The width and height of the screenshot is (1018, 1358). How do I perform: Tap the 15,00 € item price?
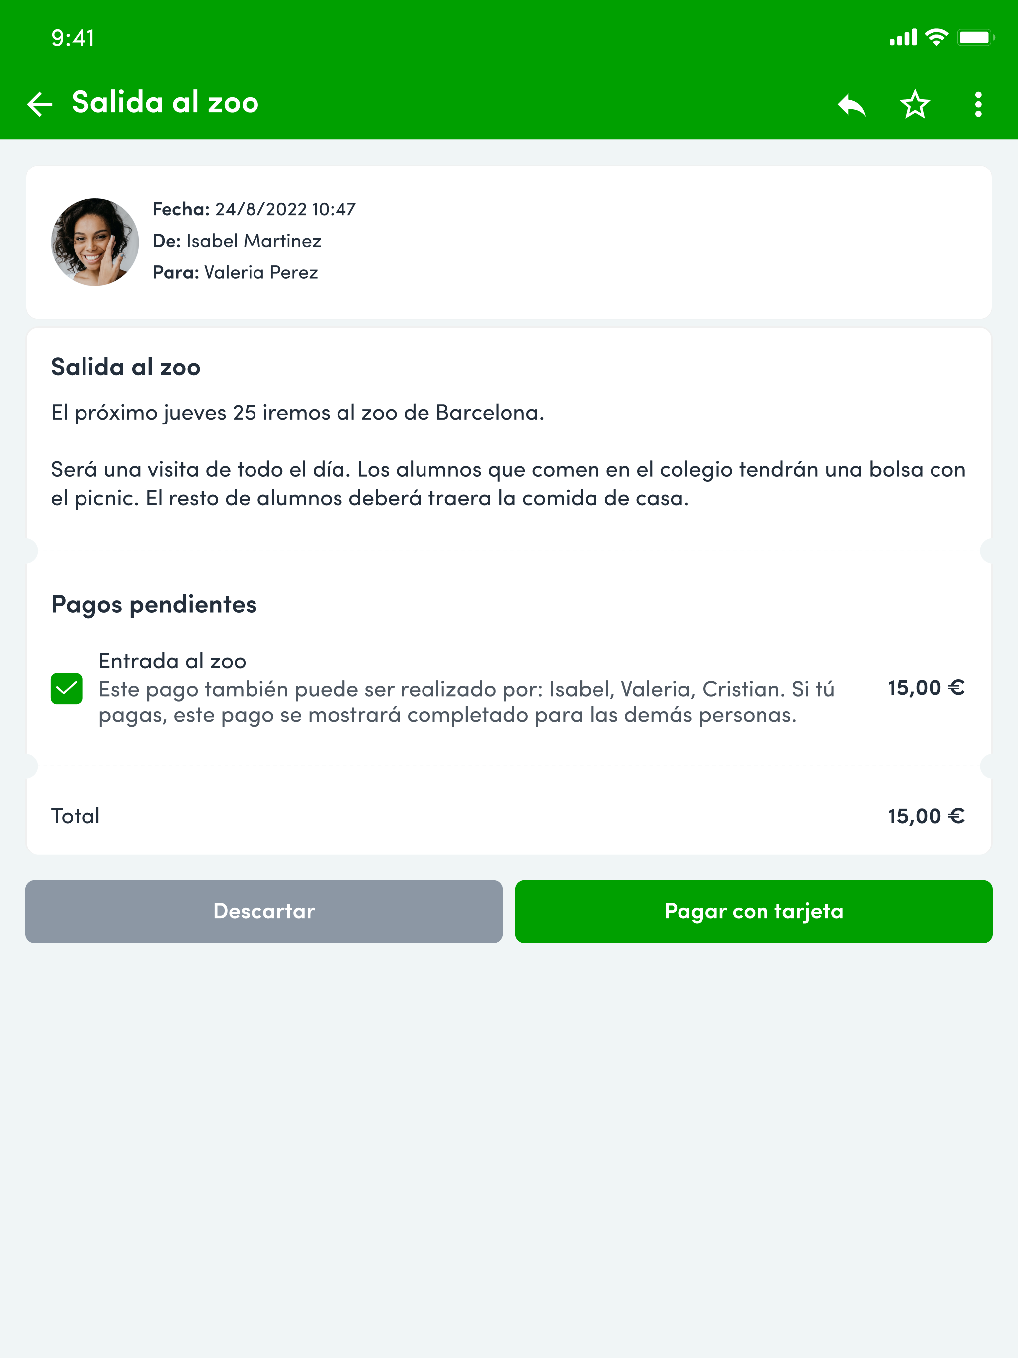pos(927,687)
